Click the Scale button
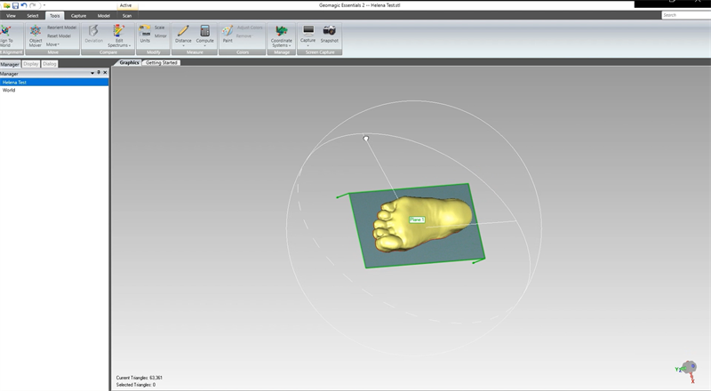The height and width of the screenshot is (391, 711). click(159, 28)
